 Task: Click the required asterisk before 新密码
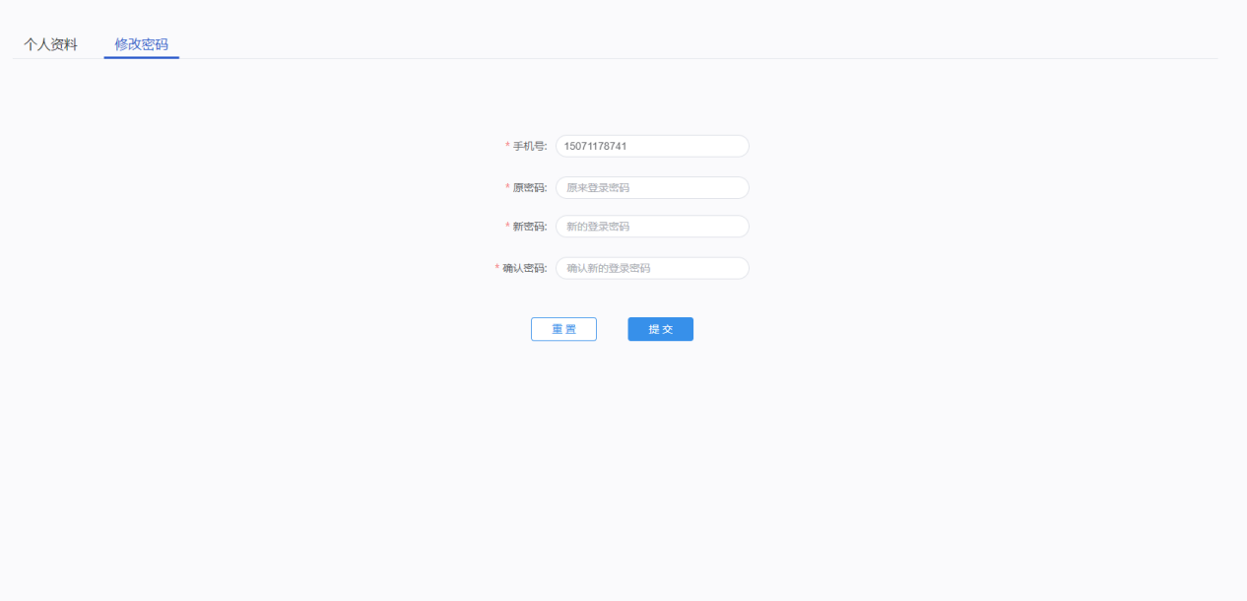[x=507, y=227]
